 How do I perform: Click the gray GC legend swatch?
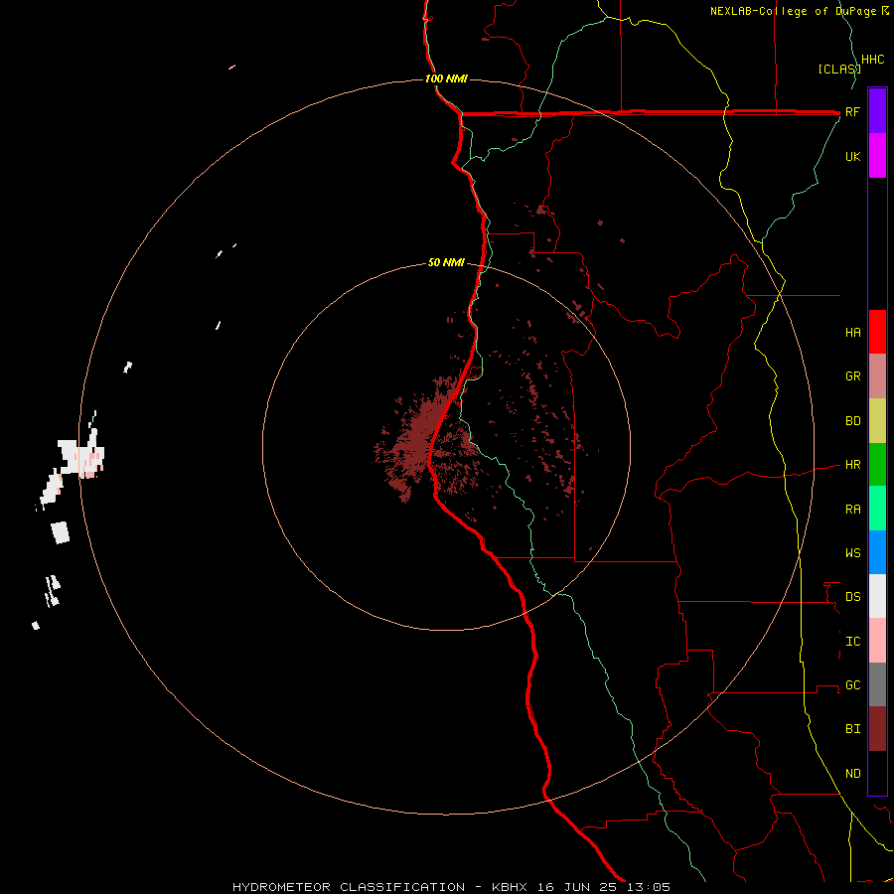pos(877,684)
